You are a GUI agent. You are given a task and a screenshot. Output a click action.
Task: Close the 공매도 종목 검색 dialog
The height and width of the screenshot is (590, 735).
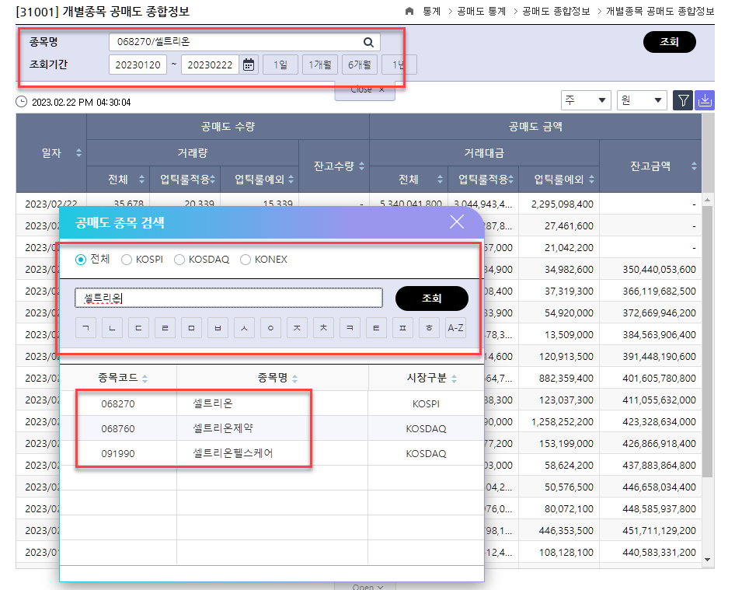[457, 222]
